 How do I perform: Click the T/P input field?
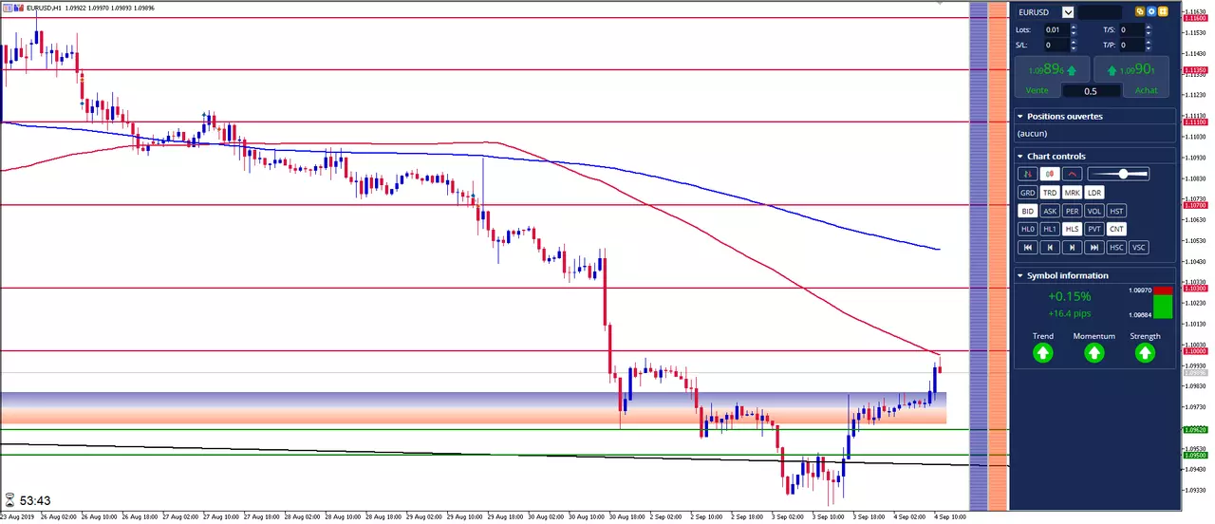tap(1132, 45)
